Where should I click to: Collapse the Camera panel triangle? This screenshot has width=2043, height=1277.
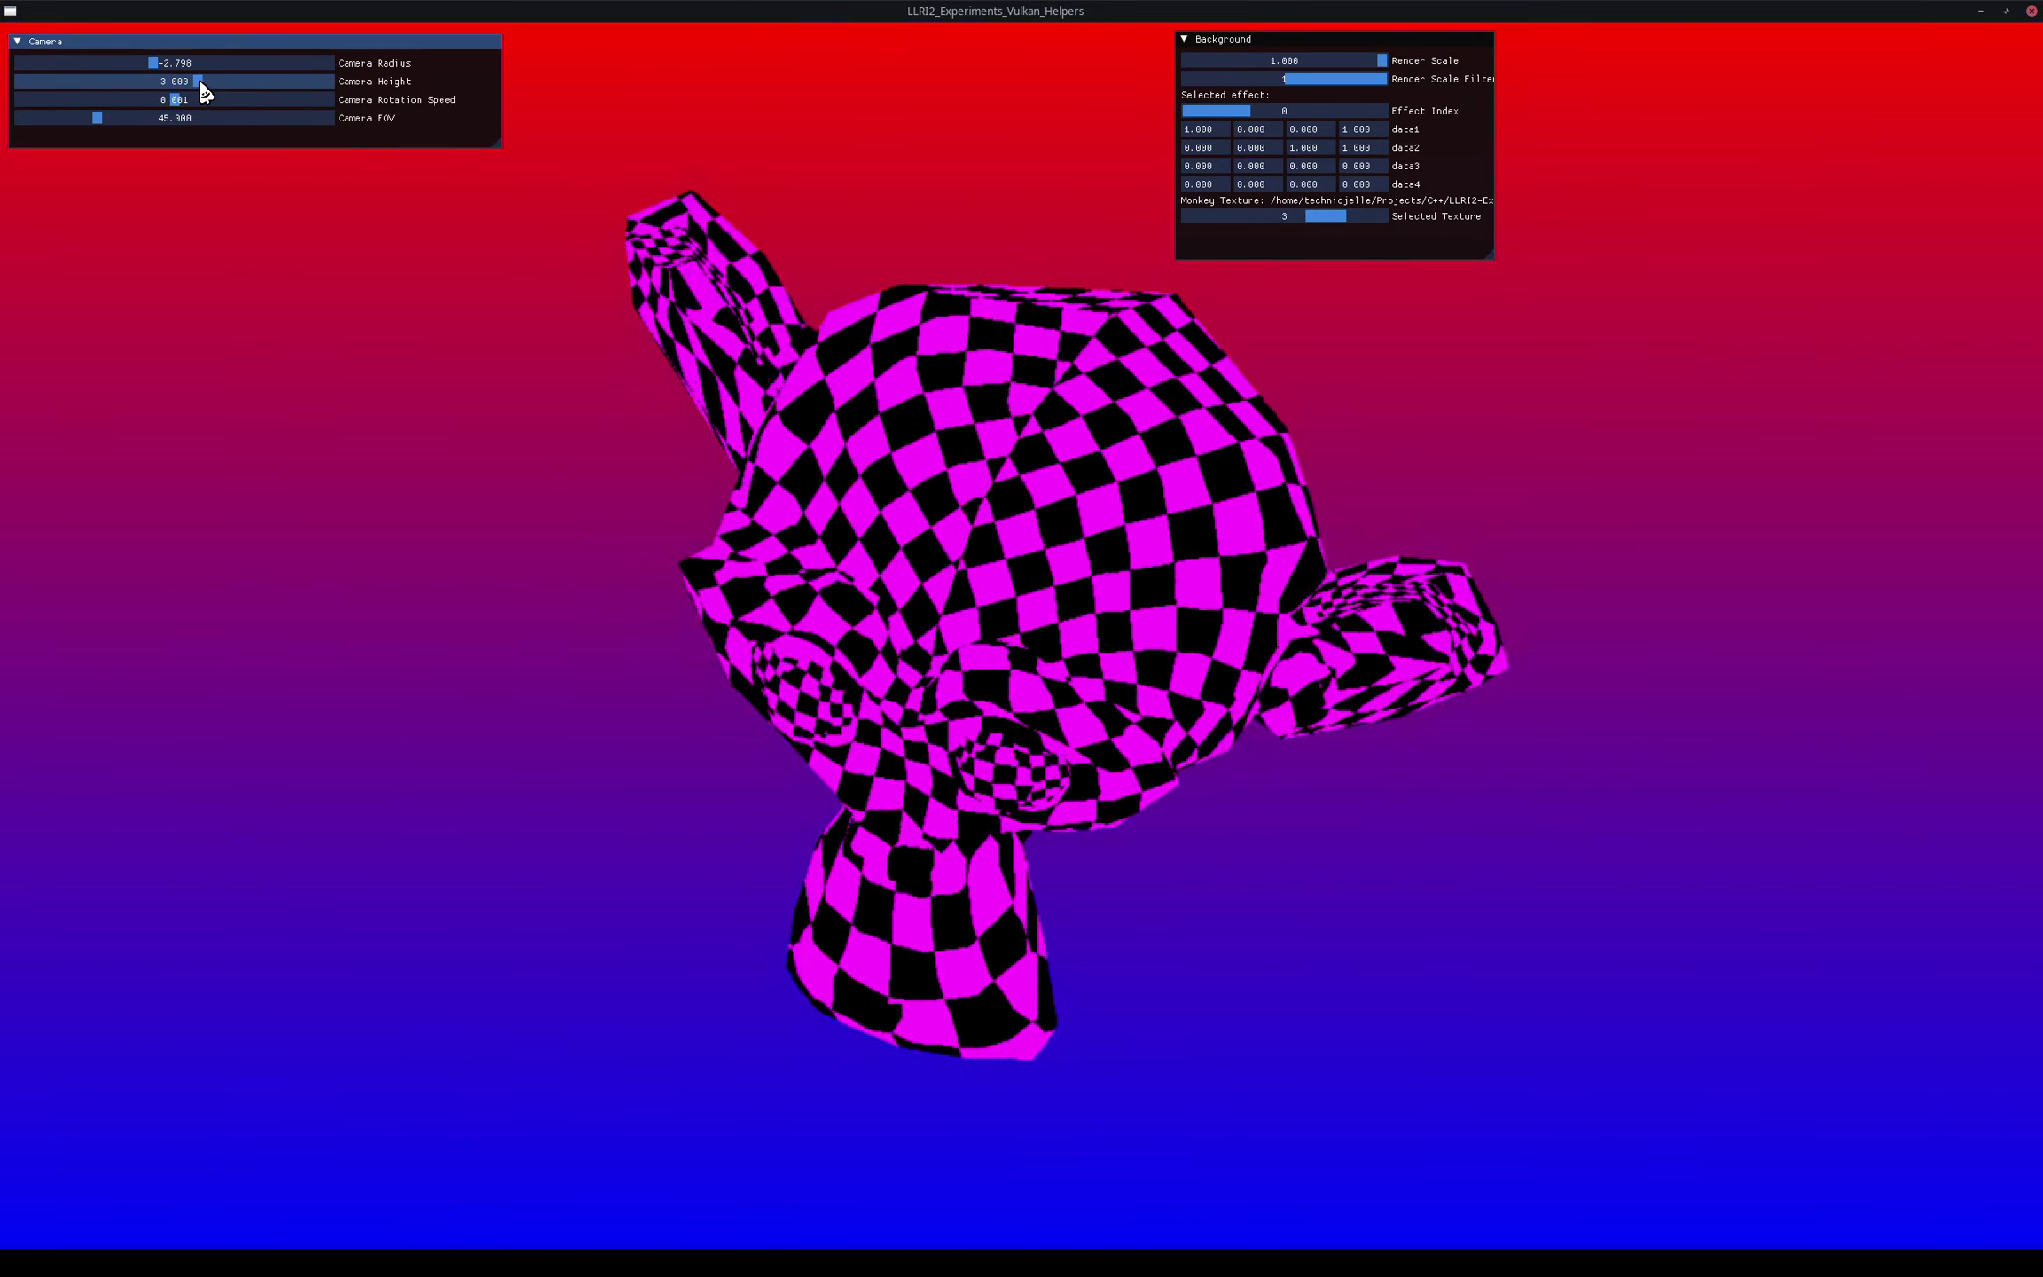[x=17, y=41]
